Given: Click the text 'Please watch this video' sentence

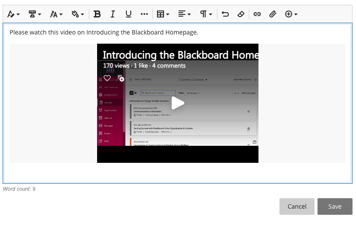Looking at the screenshot, I should coord(104,32).
